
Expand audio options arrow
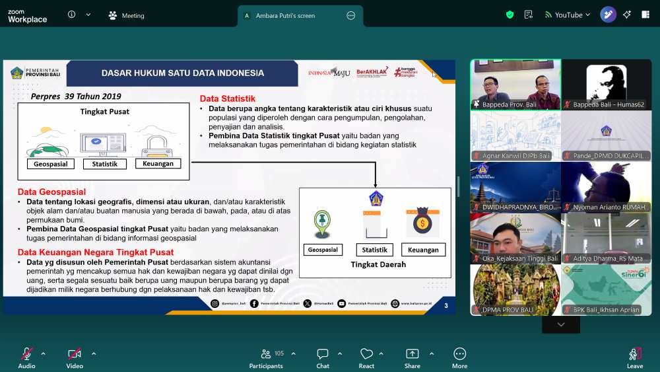pos(43,354)
